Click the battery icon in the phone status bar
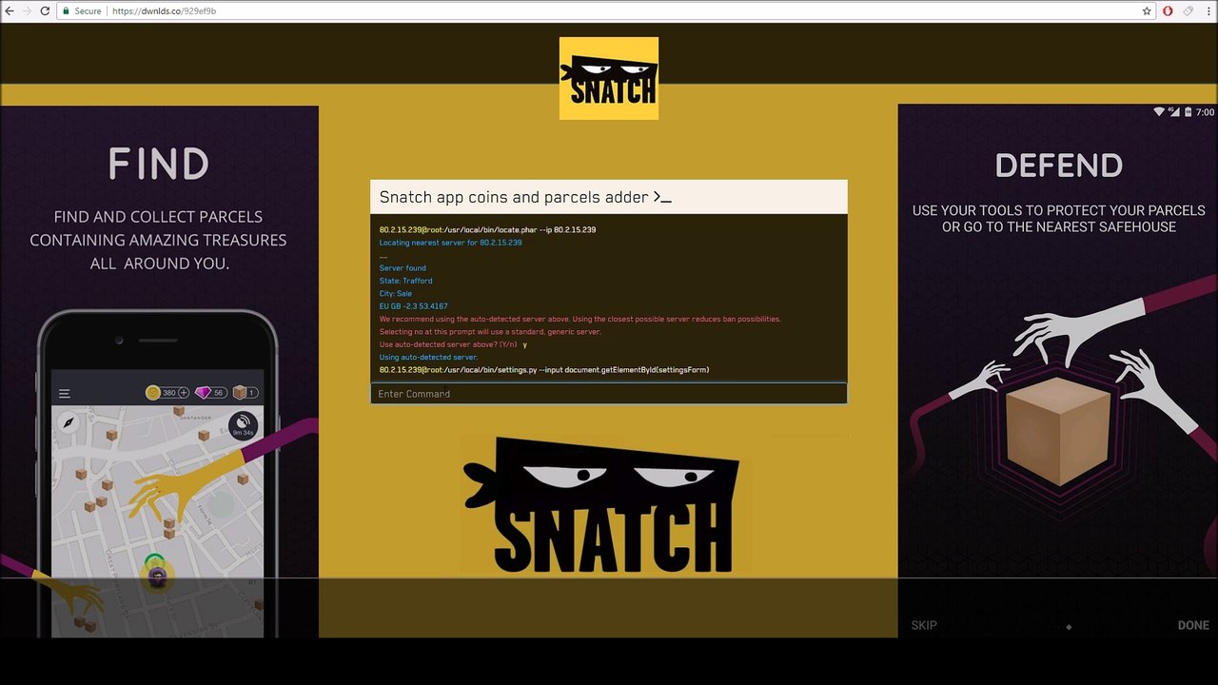 tap(1187, 112)
